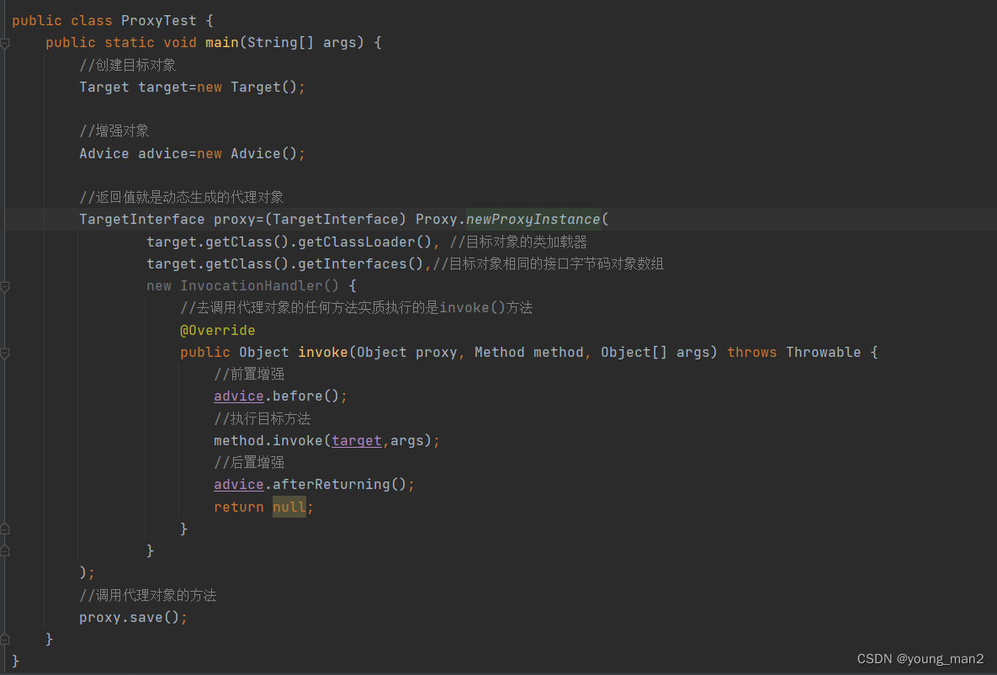Click the getInterfaces() call
997x675 pixels.
tap(361, 263)
